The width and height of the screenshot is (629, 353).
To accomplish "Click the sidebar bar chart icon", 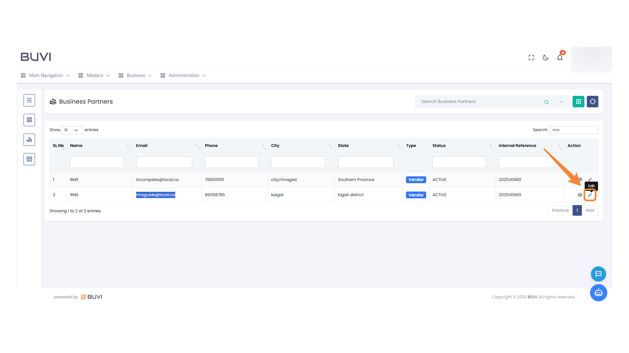I will pos(29,140).
